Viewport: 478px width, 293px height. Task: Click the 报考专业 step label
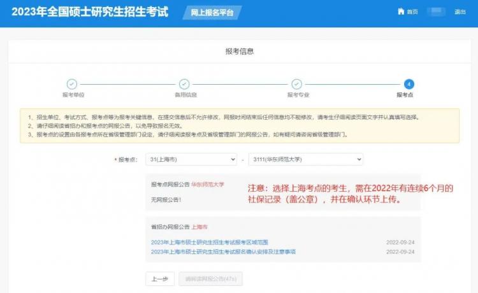click(x=298, y=95)
